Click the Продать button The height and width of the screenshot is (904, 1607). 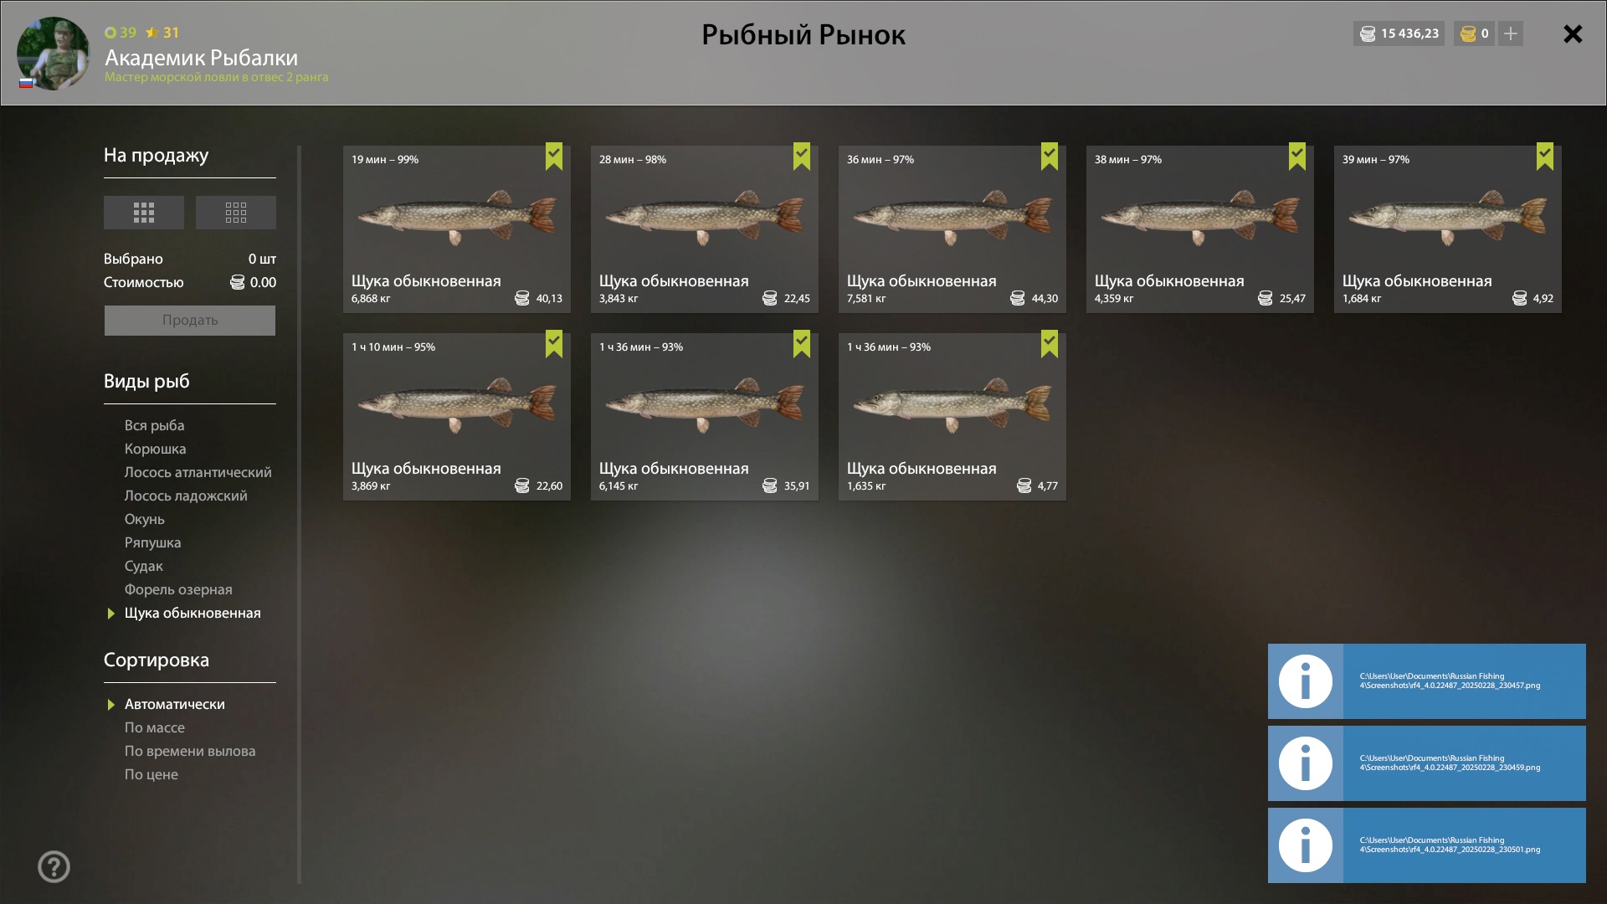click(x=190, y=320)
